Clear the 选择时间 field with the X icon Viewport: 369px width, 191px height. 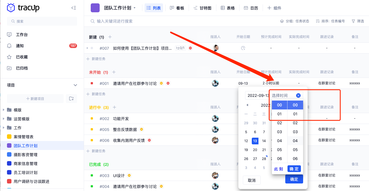[x=298, y=95]
